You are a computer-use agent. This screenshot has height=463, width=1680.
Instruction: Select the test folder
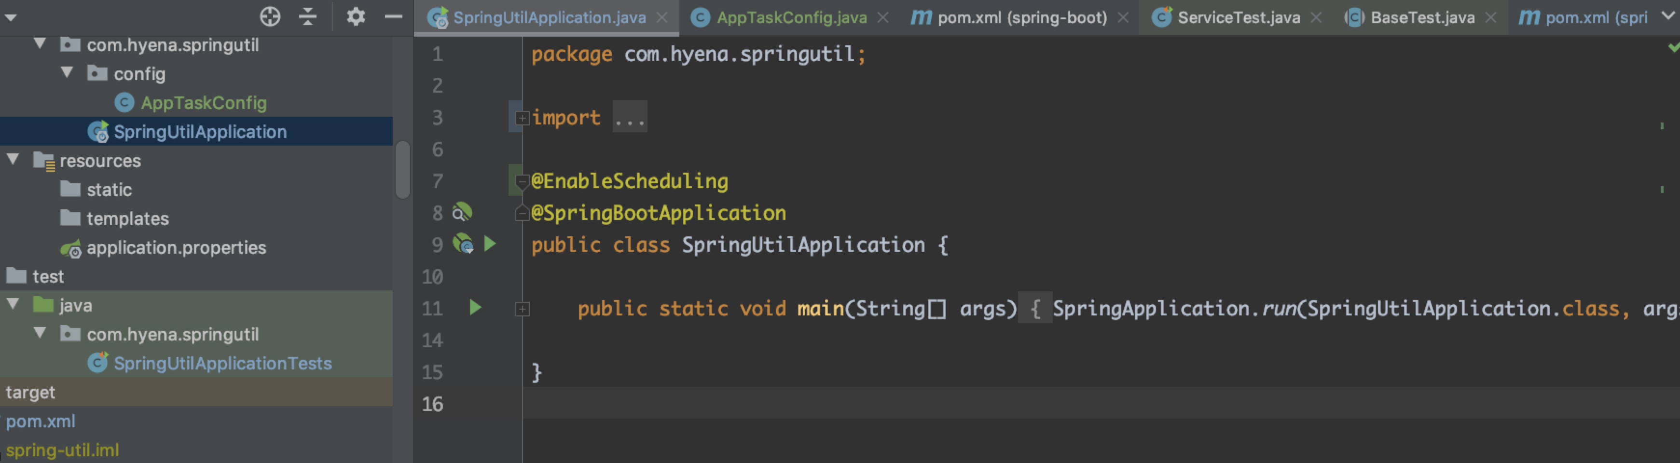click(48, 276)
